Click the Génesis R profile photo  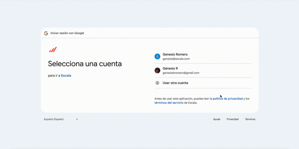pyautogui.click(x=157, y=70)
